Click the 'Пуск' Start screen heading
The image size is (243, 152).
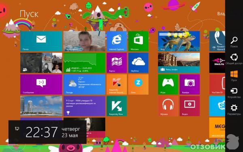coord(29,14)
